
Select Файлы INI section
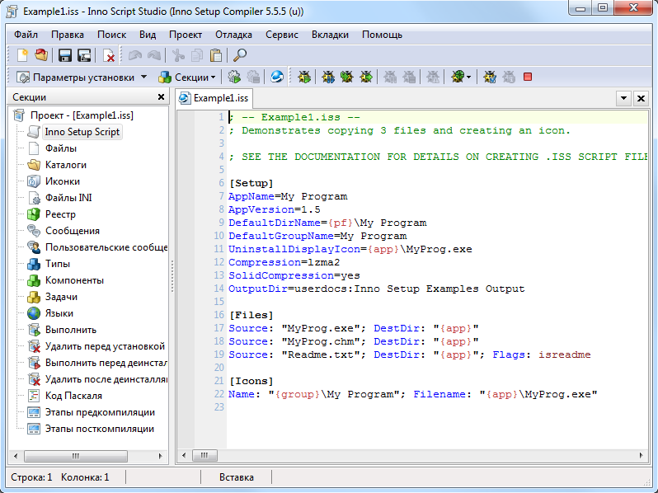68,198
